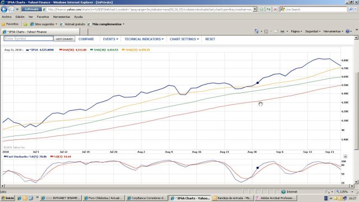Open the recent pages arrow beside Forward
This screenshot has width=359, height=202.
click(17, 10)
